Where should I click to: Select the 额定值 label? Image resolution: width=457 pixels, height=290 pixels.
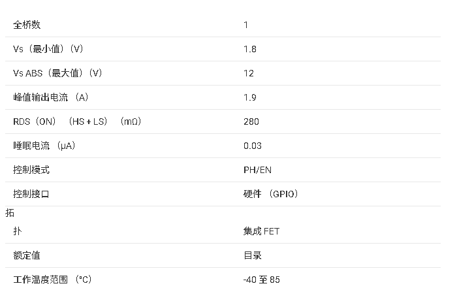point(27,255)
